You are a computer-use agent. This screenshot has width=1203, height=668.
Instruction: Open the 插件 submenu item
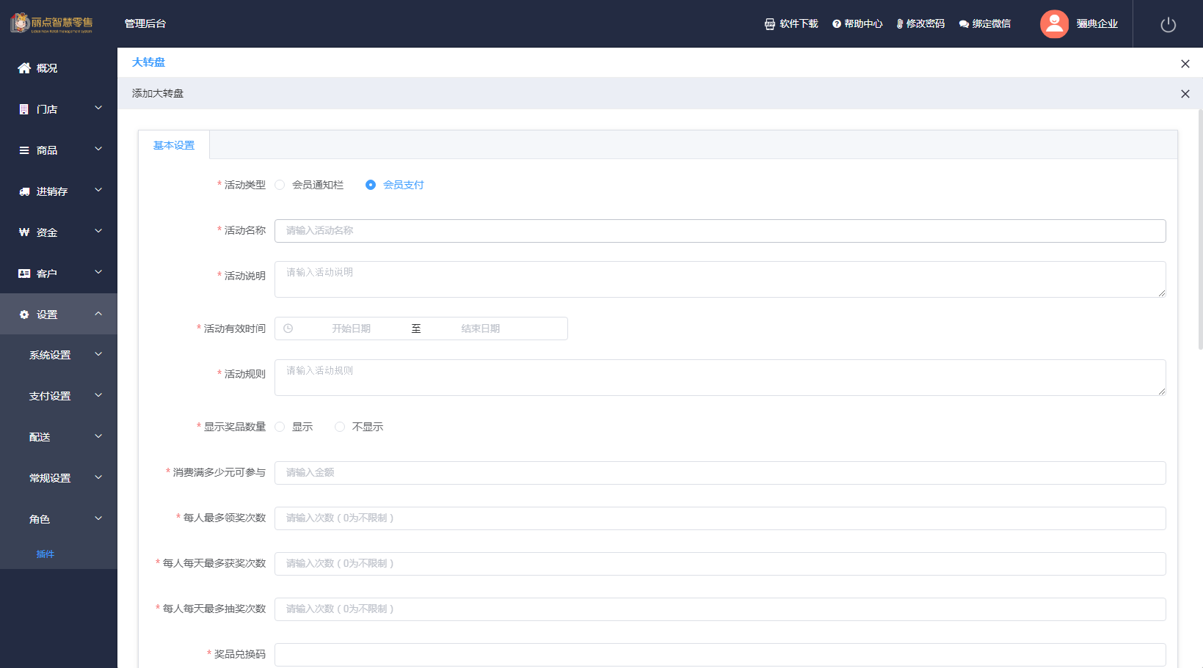coord(46,554)
